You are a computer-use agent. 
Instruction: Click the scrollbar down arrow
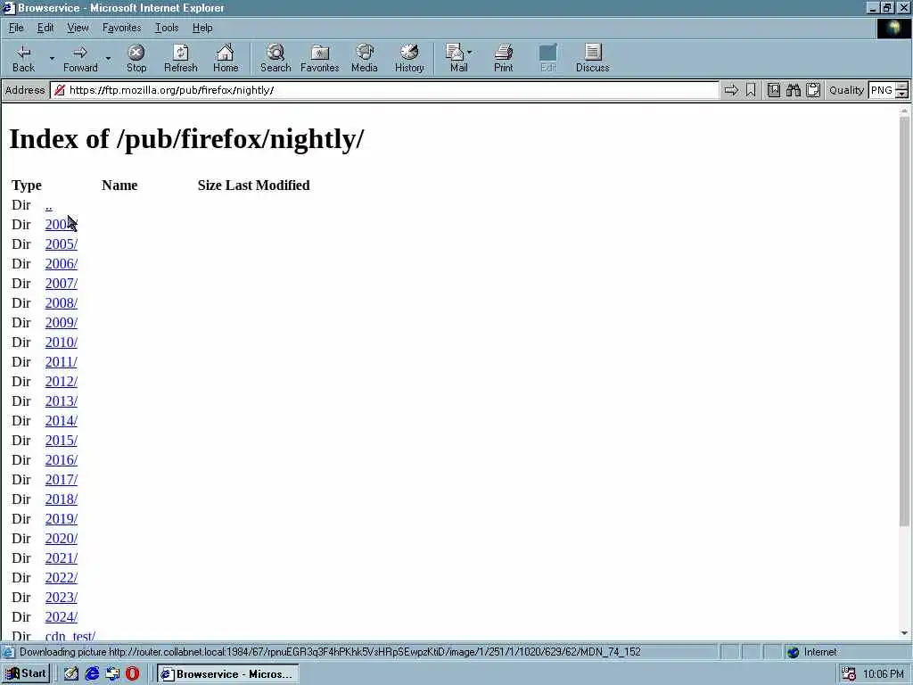[x=904, y=633]
